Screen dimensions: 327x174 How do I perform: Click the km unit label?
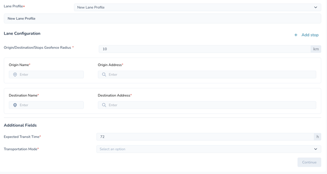(x=316, y=49)
